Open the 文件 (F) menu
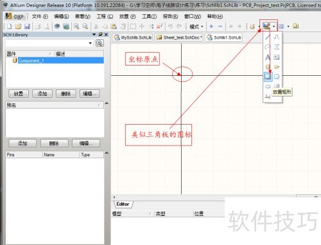This screenshot has height=245, width=321. click(x=40, y=16)
